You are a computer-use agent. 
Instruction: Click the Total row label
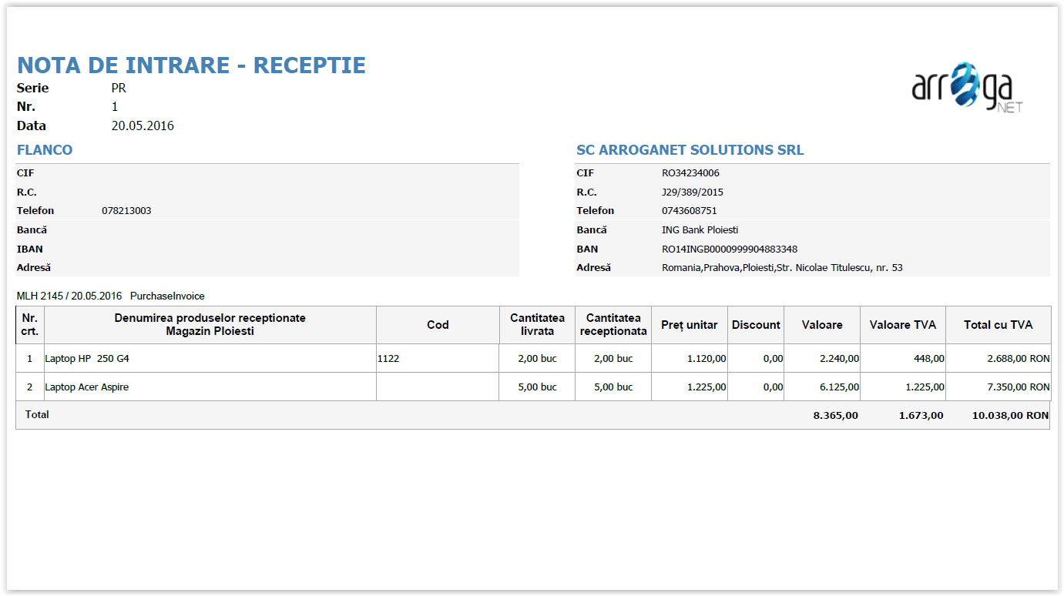click(37, 415)
